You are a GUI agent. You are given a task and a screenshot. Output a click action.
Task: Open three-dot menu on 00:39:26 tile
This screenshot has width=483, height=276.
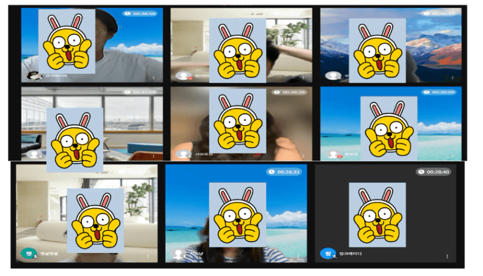[x=303, y=156]
